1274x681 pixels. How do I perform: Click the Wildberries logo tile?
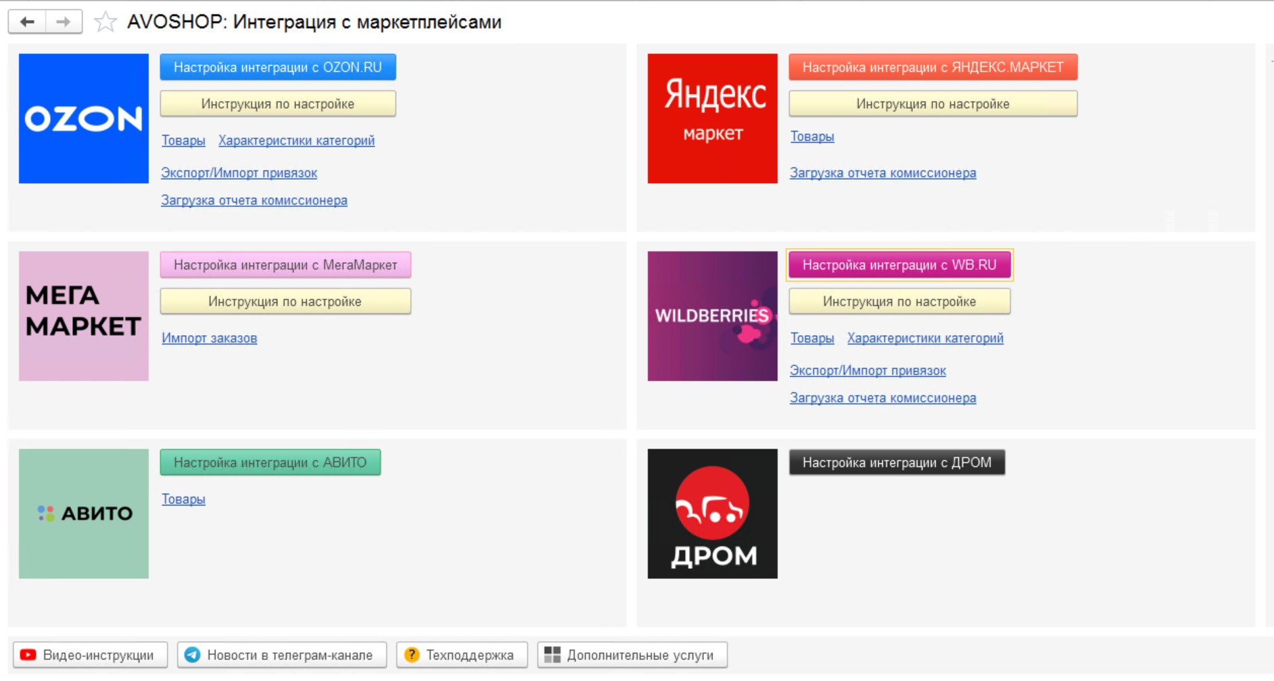(x=713, y=316)
